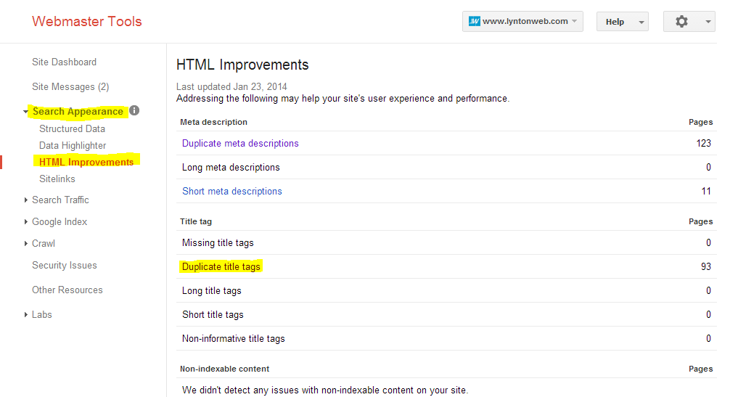Select Data Highlighter in sidebar

73,146
